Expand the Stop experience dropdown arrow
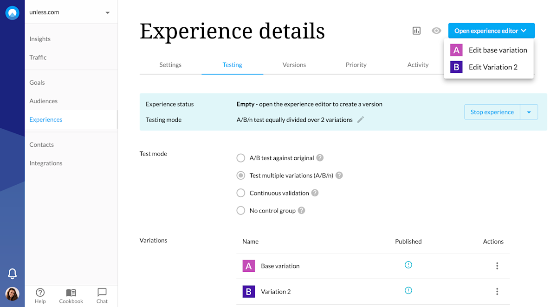557x307 pixels. 529,112
